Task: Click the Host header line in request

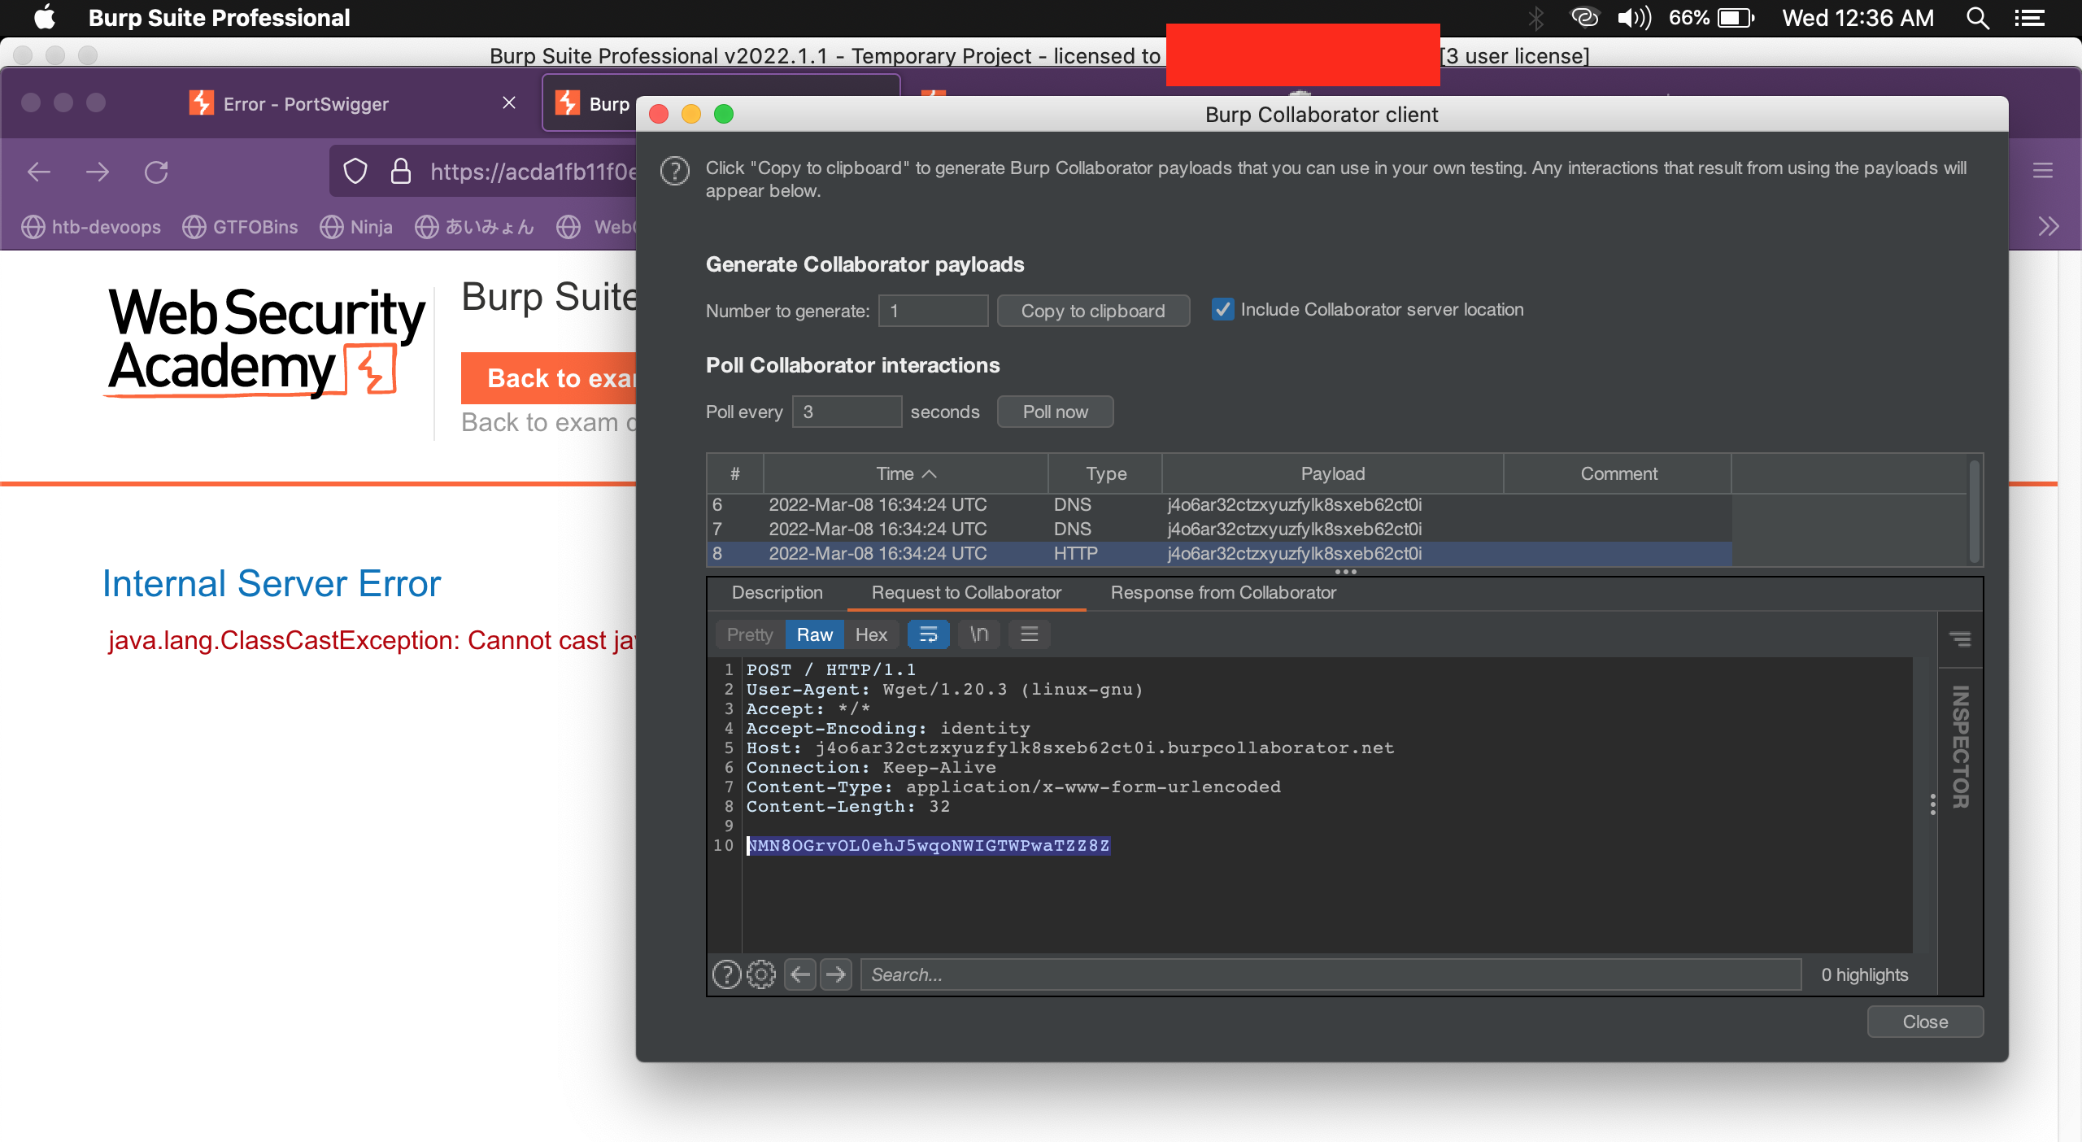Action: (1070, 748)
